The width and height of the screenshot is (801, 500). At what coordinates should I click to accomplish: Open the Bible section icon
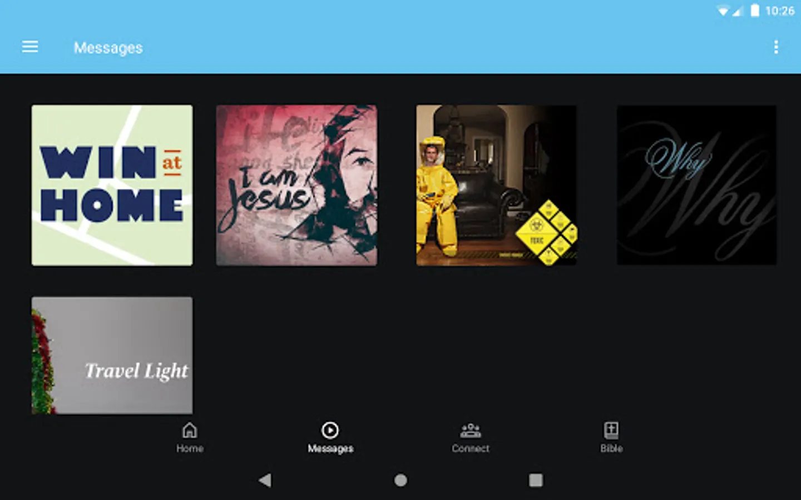(611, 429)
